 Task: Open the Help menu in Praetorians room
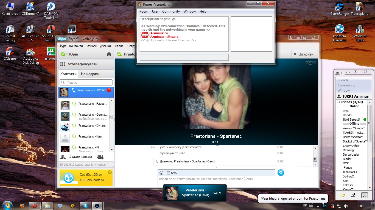click(203, 11)
